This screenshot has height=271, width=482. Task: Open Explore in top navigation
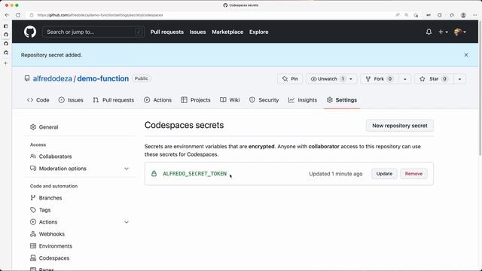(259, 32)
